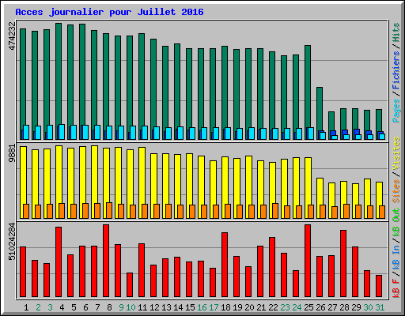The width and height of the screenshot is (405, 316).
Task: Click day label 7 on the x-axis
Action: 97,307
